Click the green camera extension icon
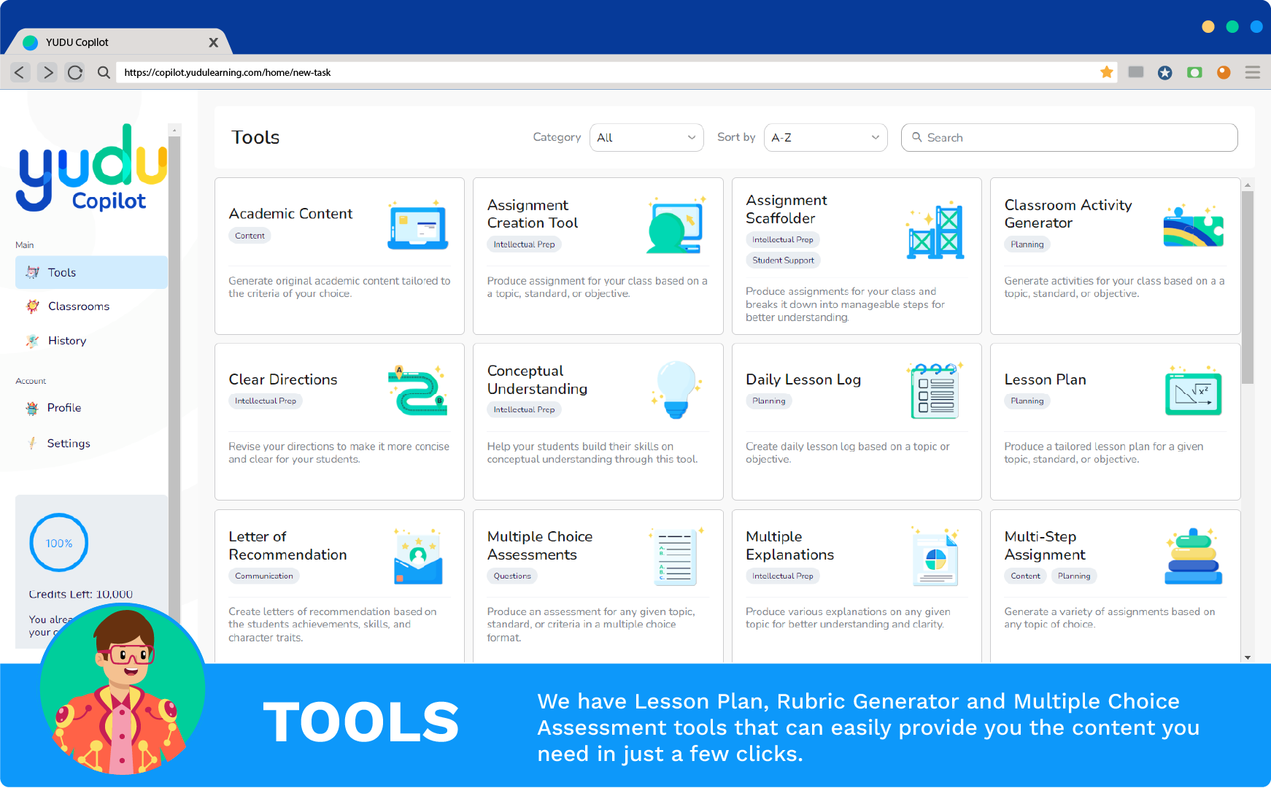Screen dimensions: 1271x788 click(x=1194, y=72)
